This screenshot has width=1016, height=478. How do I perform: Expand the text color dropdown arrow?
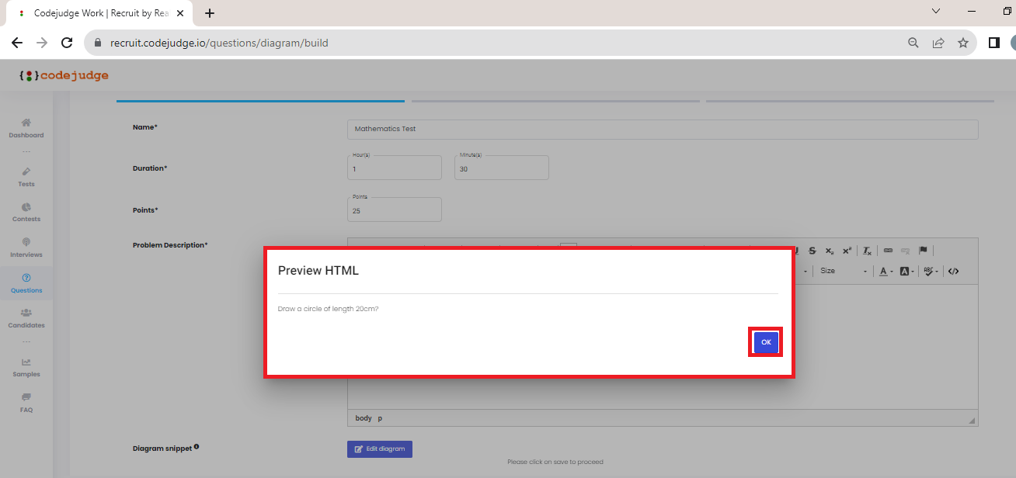coord(892,271)
